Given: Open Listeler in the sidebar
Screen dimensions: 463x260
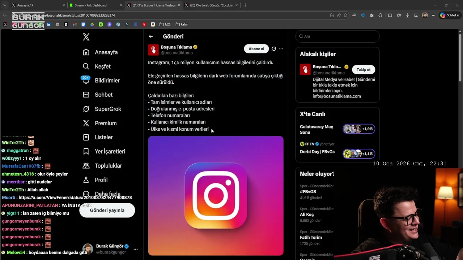Looking at the screenshot, I should coord(98,137).
